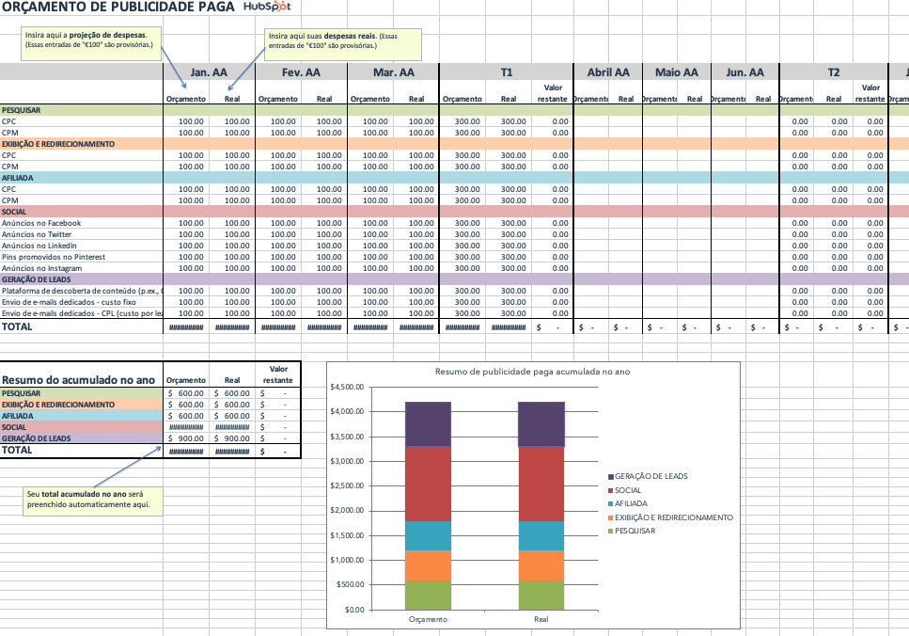Select the GERAÇÃO DE LEADS Orçamento summary cell
This screenshot has width=909, height=636.
tap(186, 438)
